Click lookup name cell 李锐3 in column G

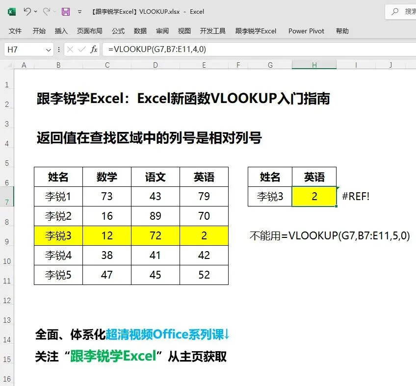pos(270,197)
